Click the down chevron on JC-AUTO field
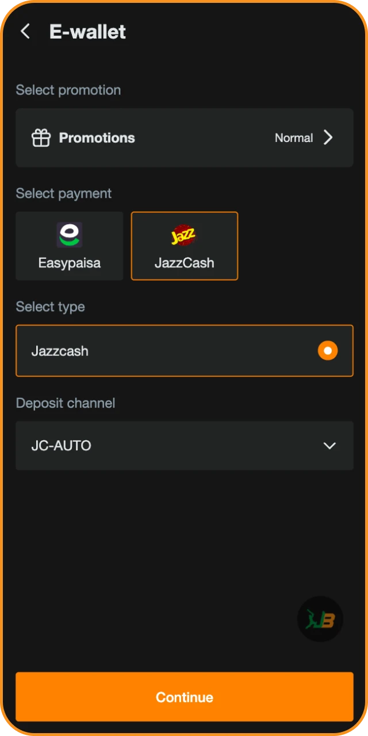 [x=329, y=446]
